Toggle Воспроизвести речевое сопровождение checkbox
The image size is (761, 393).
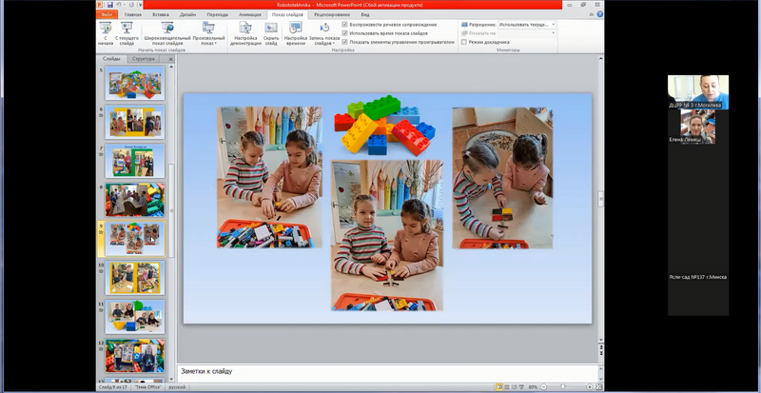(x=344, y=25)
